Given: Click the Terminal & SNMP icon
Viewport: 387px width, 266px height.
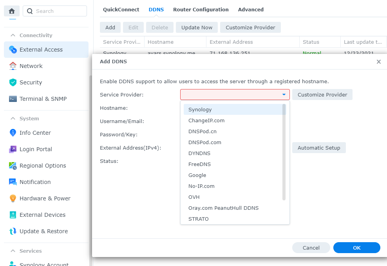Looking at the screenshot, I should pyautogui.click(x=13, y=99).
